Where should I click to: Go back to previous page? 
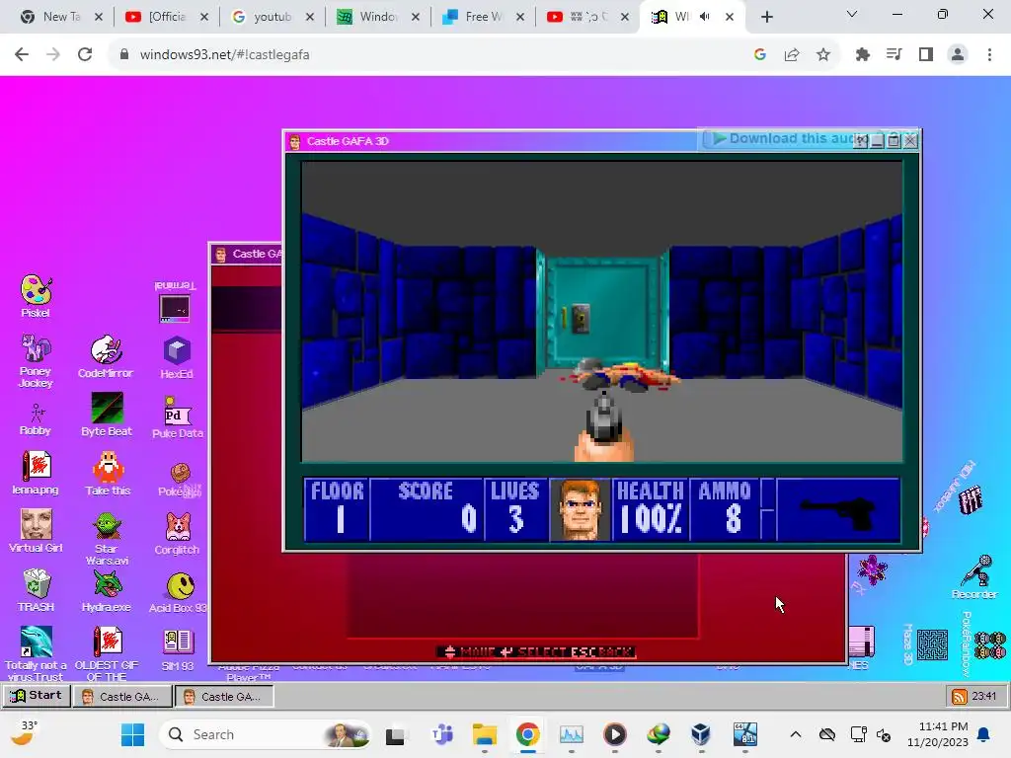pyautogui.click(x=22, y=55)
